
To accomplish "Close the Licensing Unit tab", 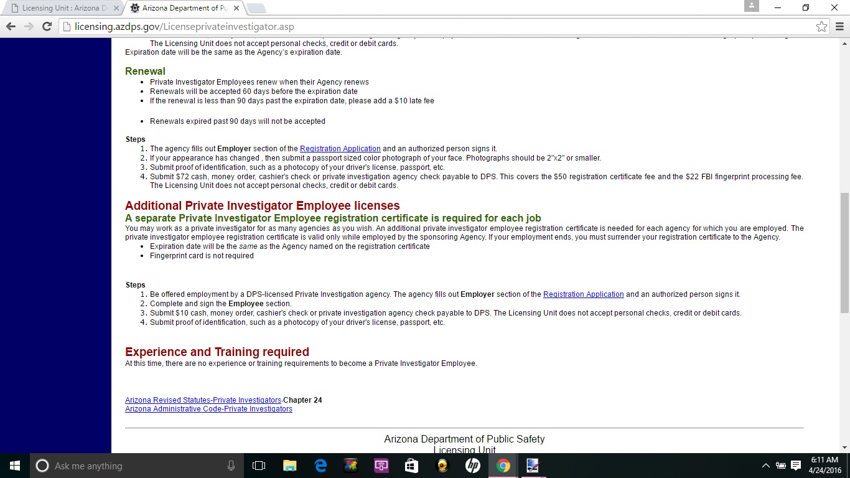I will point(115,8).
